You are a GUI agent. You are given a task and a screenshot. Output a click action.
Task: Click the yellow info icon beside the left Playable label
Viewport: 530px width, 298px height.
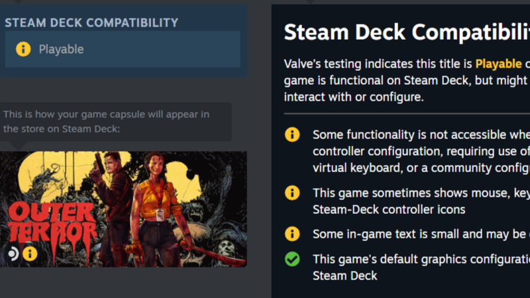point(23,49)
